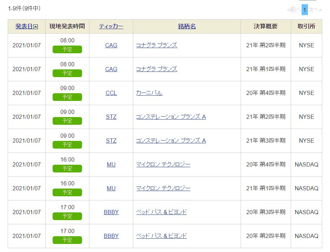The width and height of the screenshot is (330, 252).
Task: Open コンステレーション ブランズ A link for 第2四半期
Action: click(171, 117)
